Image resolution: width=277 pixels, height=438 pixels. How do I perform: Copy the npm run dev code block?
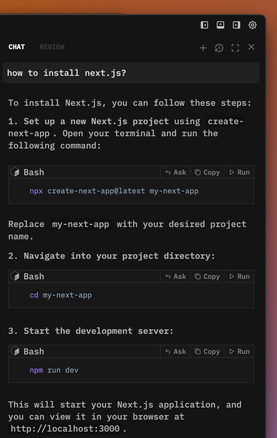click(x=207, y=352)
